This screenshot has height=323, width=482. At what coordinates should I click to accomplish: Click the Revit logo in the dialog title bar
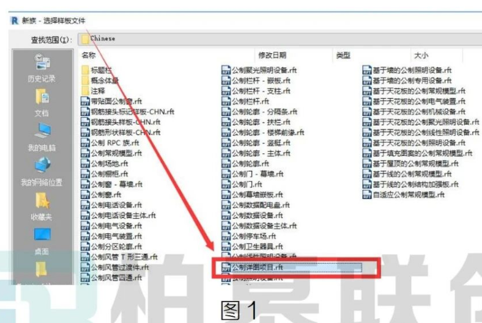coord(15,21)
